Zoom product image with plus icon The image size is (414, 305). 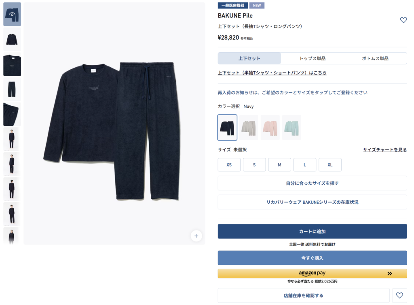point(196,236)
